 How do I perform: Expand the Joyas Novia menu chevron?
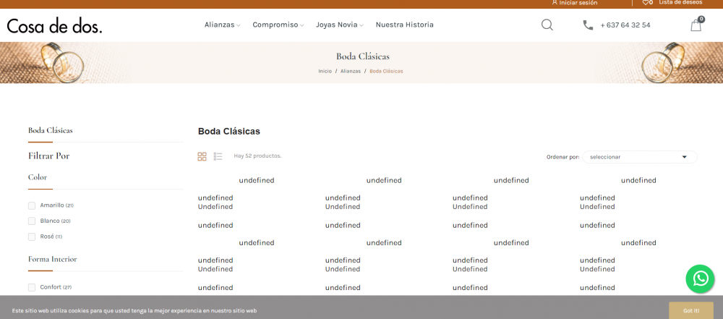361,25
